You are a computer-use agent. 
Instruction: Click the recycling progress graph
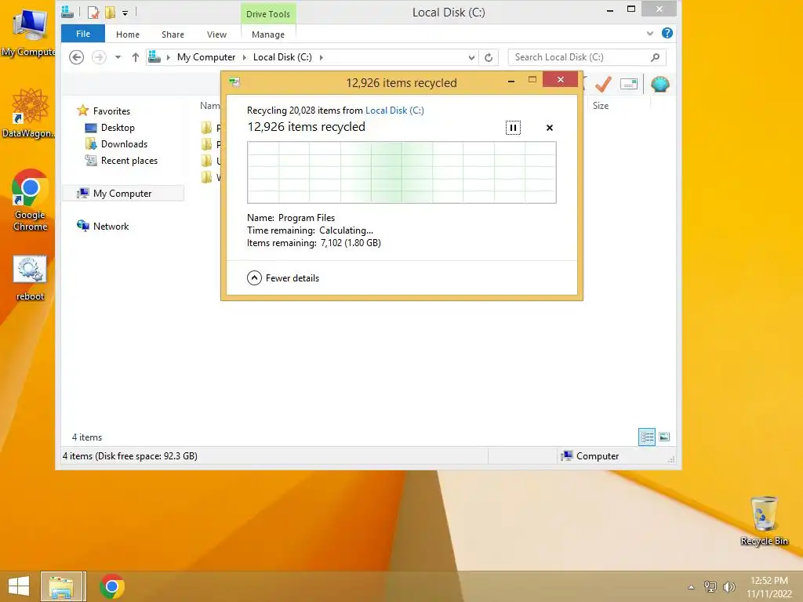click(x=401, y=172)
